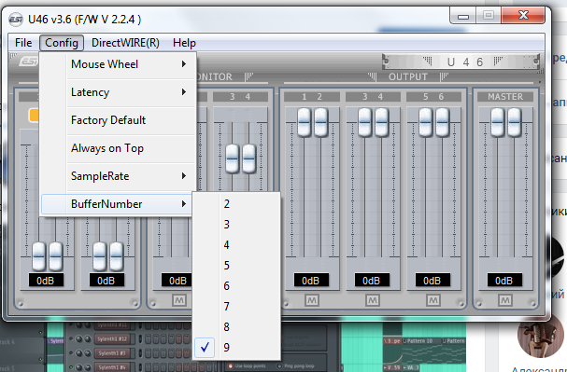Click right fader of Output 1 2
Viewport: 567px width, 372px height.
pyautogui.click(x=320, y=123)
